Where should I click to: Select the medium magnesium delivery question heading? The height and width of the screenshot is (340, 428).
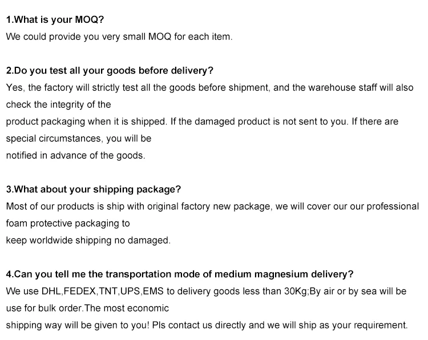click(180, 274)
